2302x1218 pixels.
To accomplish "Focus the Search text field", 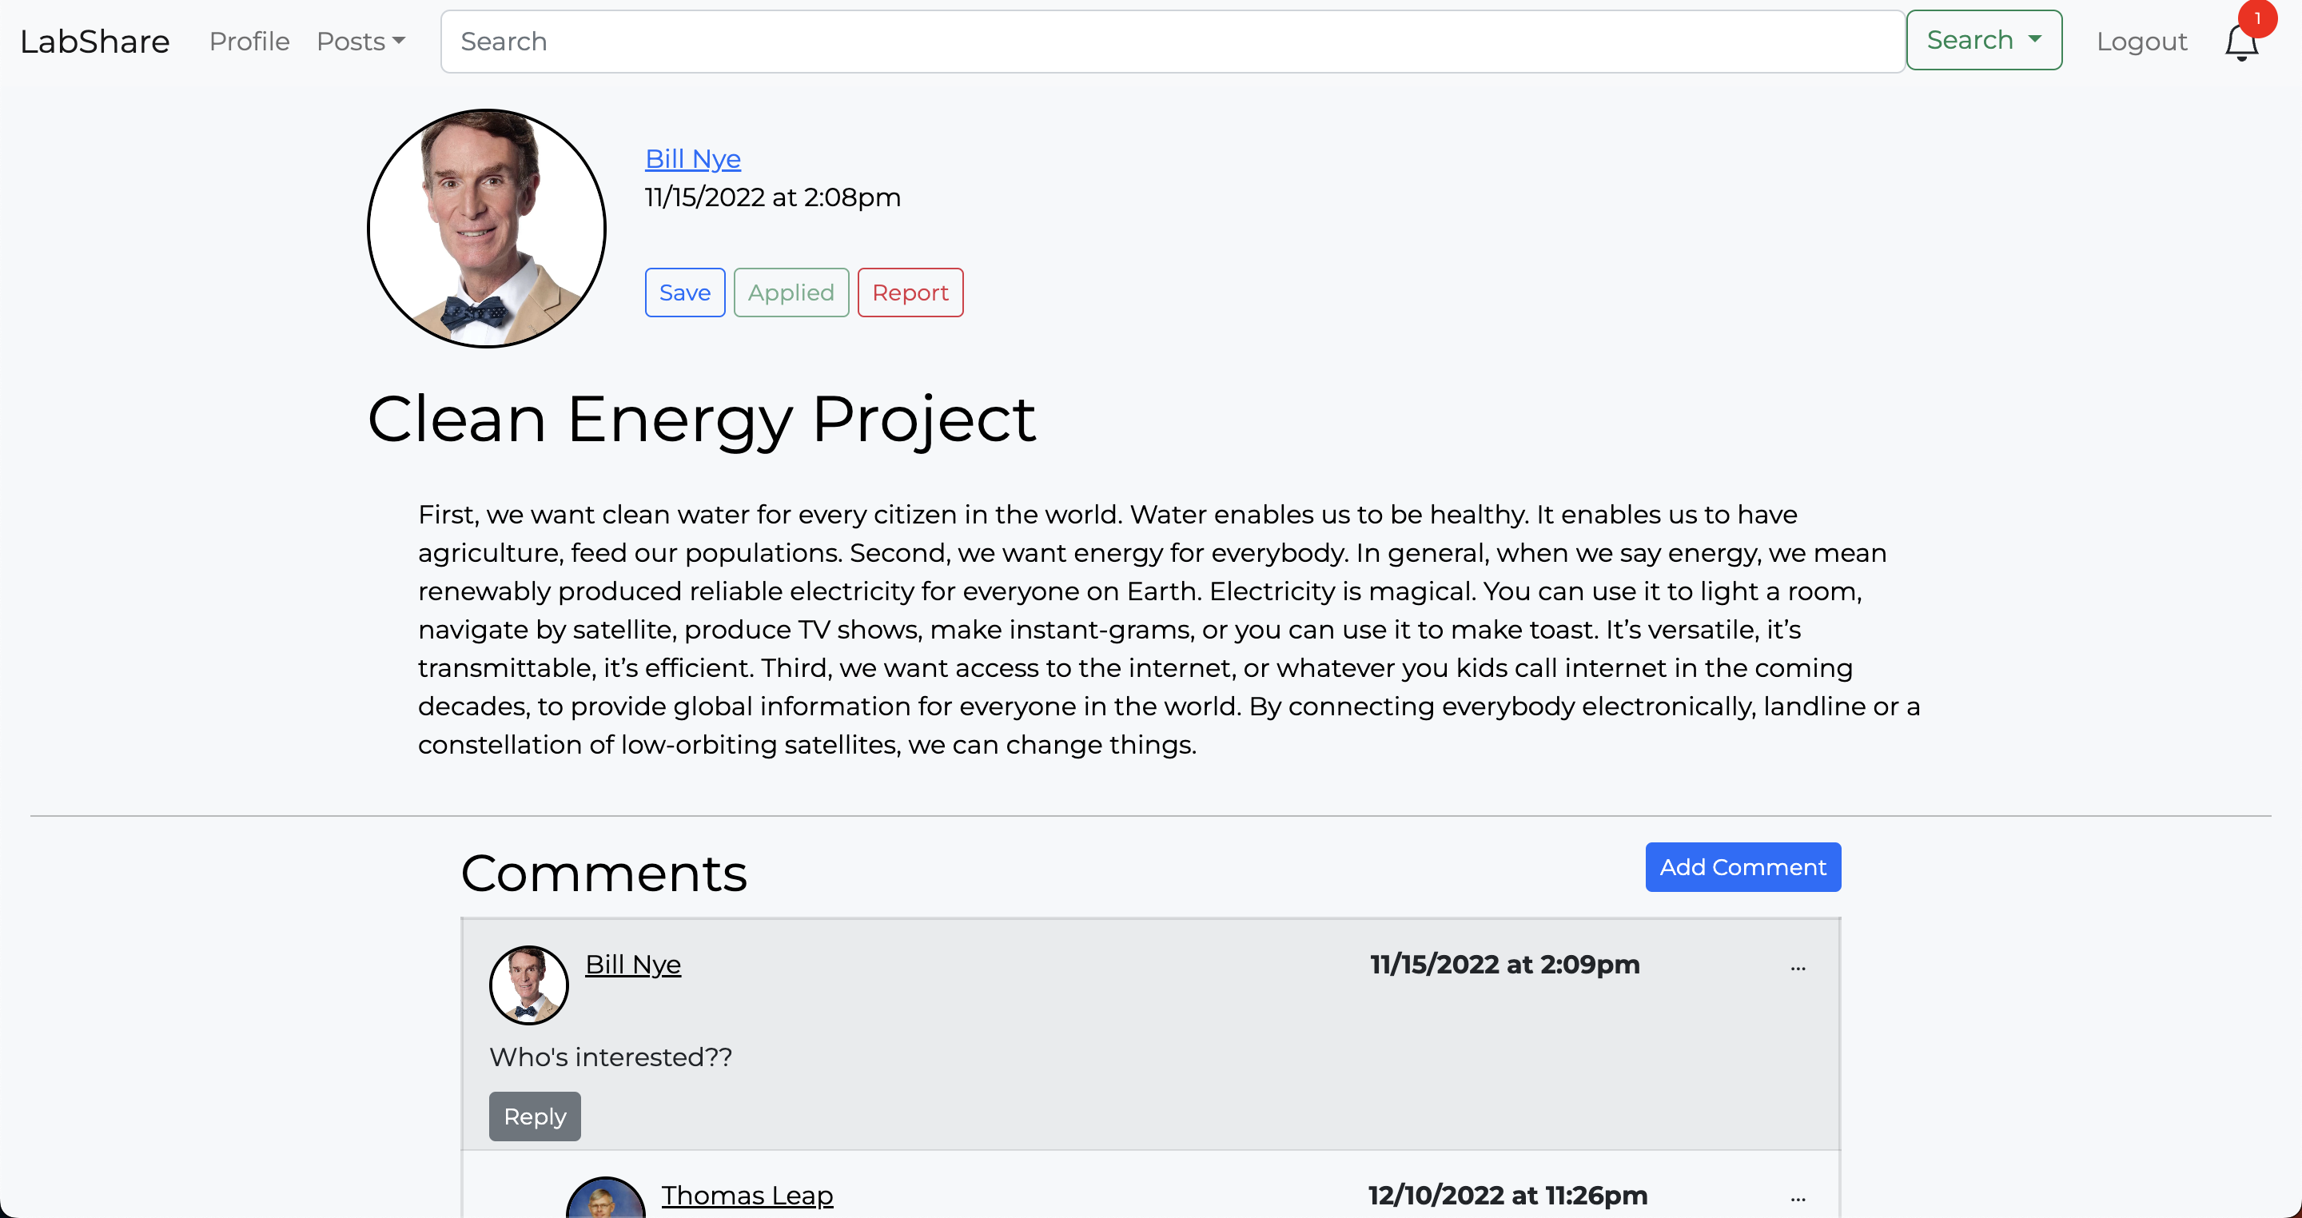I will 1171,41.
